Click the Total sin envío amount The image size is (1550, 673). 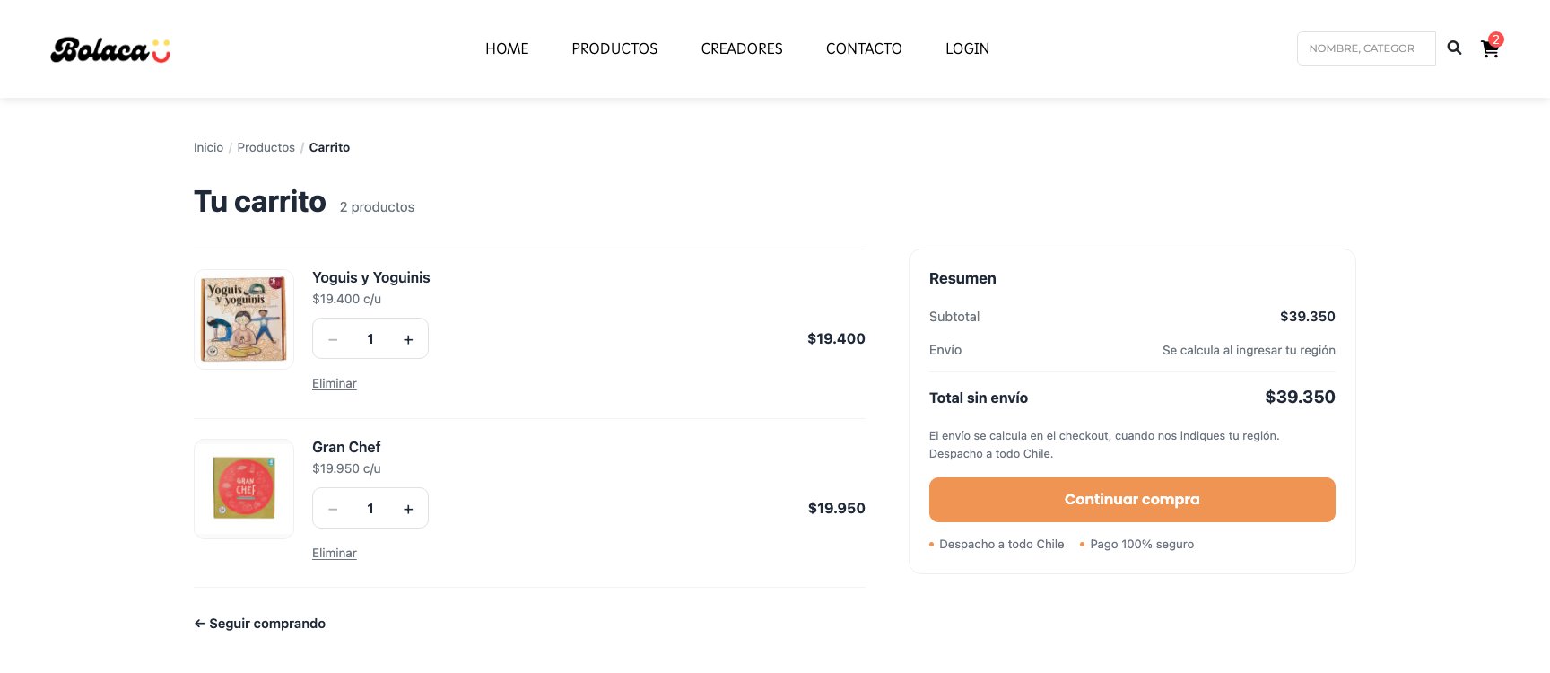point(1300,398)
